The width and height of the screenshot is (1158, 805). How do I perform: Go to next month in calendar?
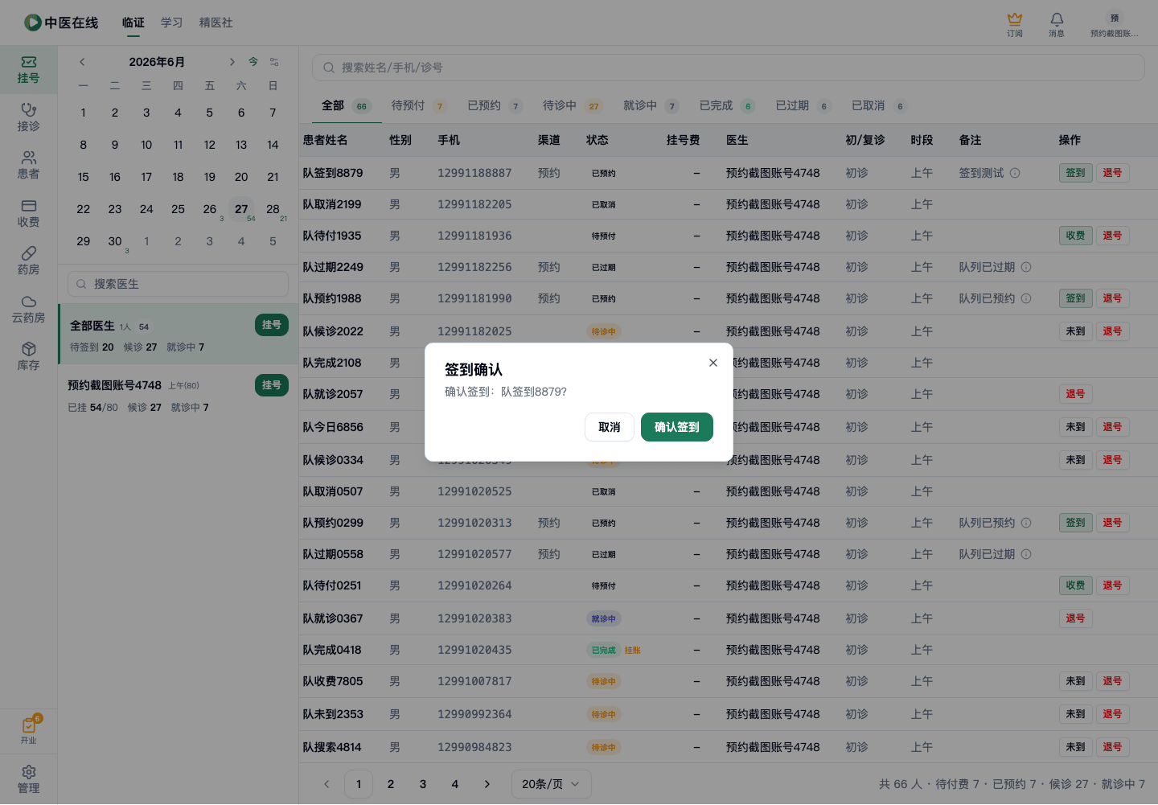[232, 62]
